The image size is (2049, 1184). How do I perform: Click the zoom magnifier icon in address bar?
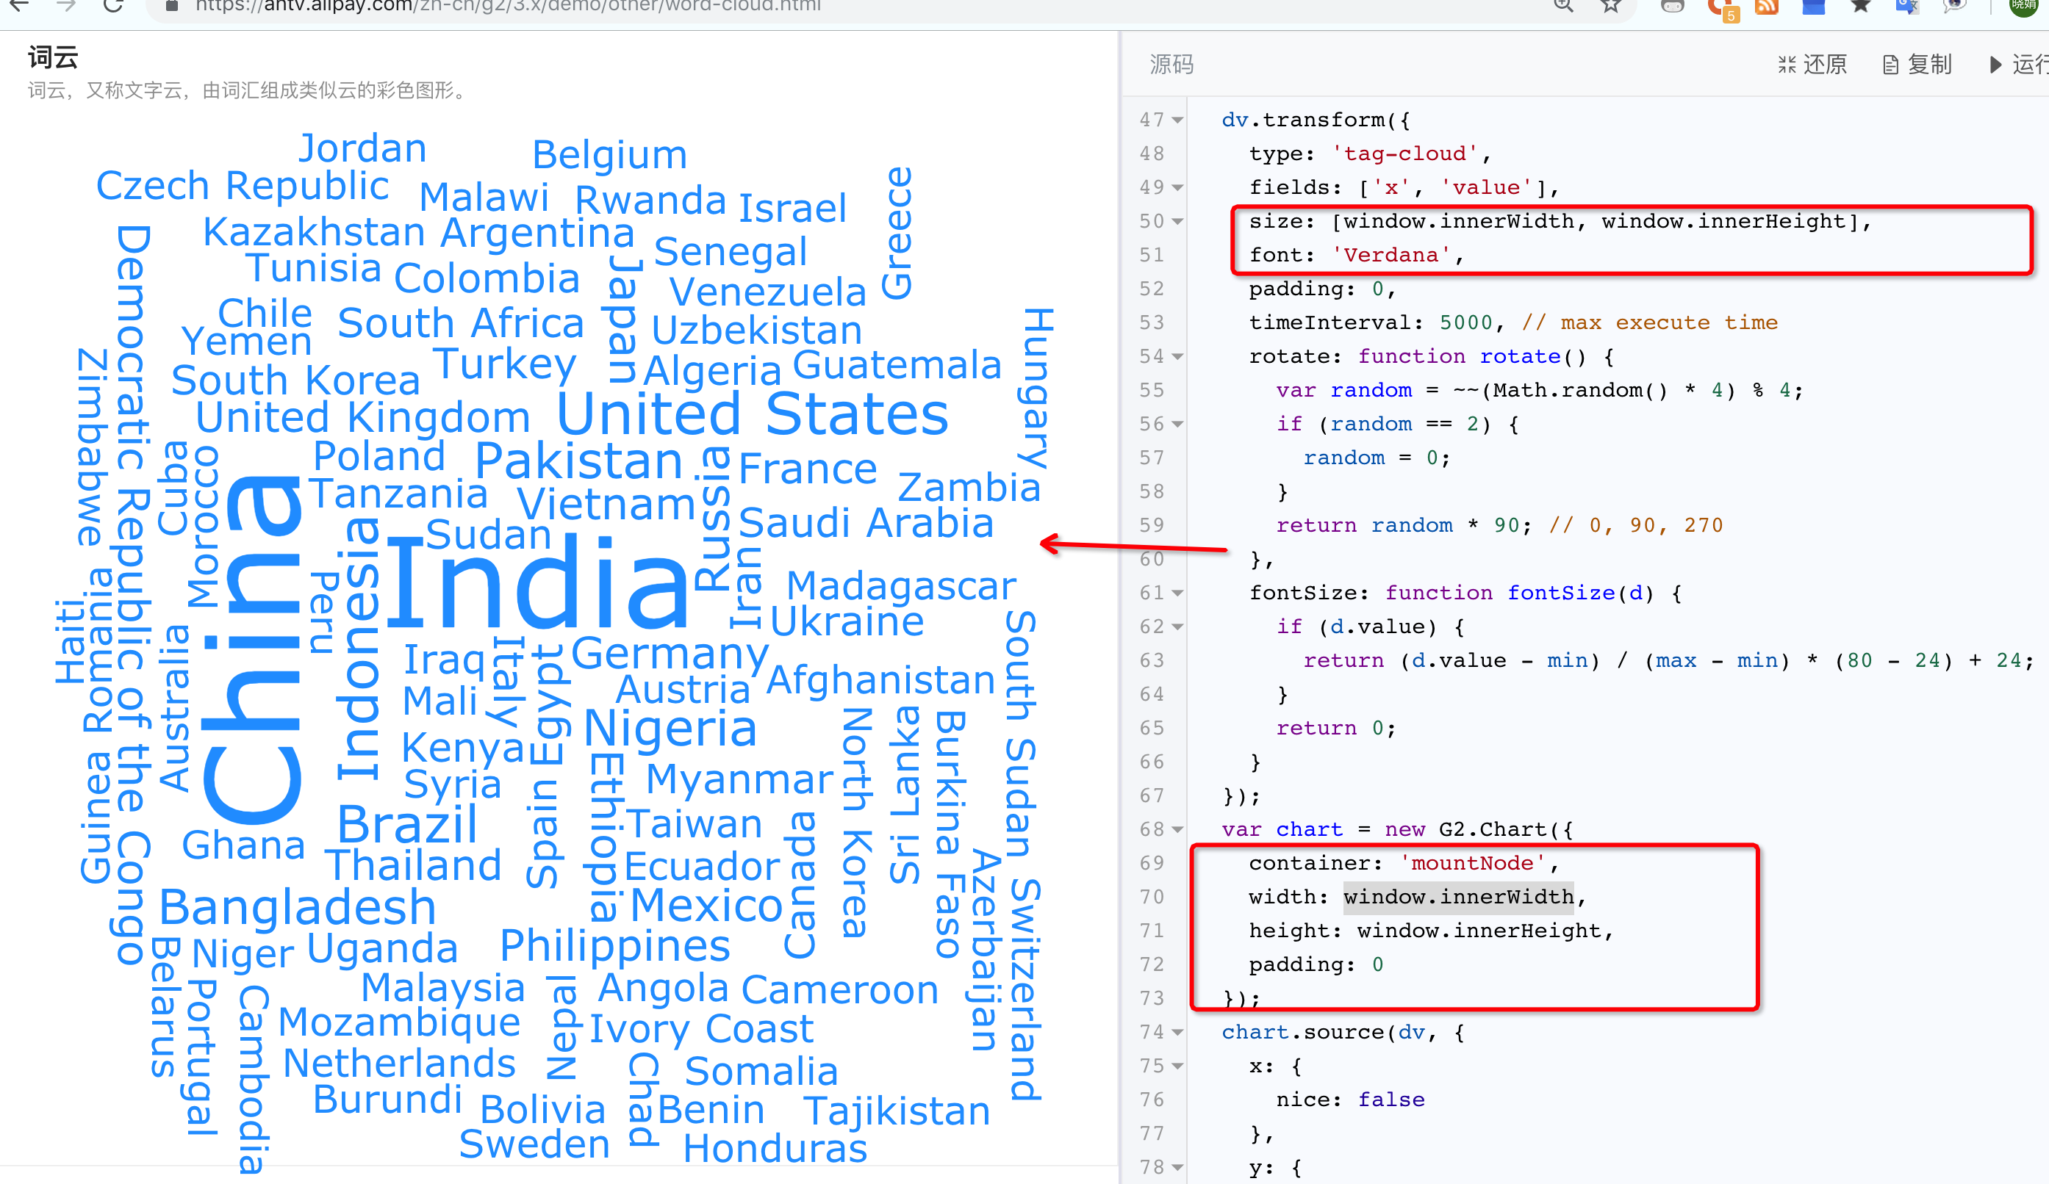point(1562,7)
